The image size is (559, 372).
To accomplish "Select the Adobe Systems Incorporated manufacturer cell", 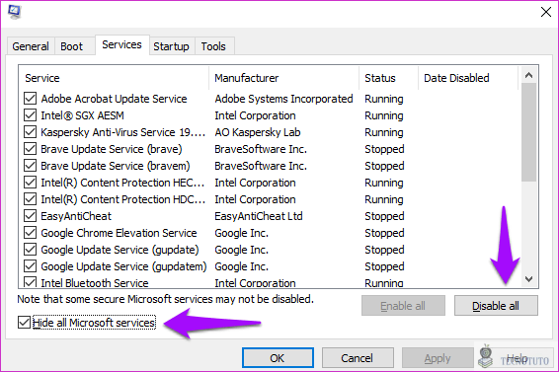I will pyautogui.click(x=283, y=99).
